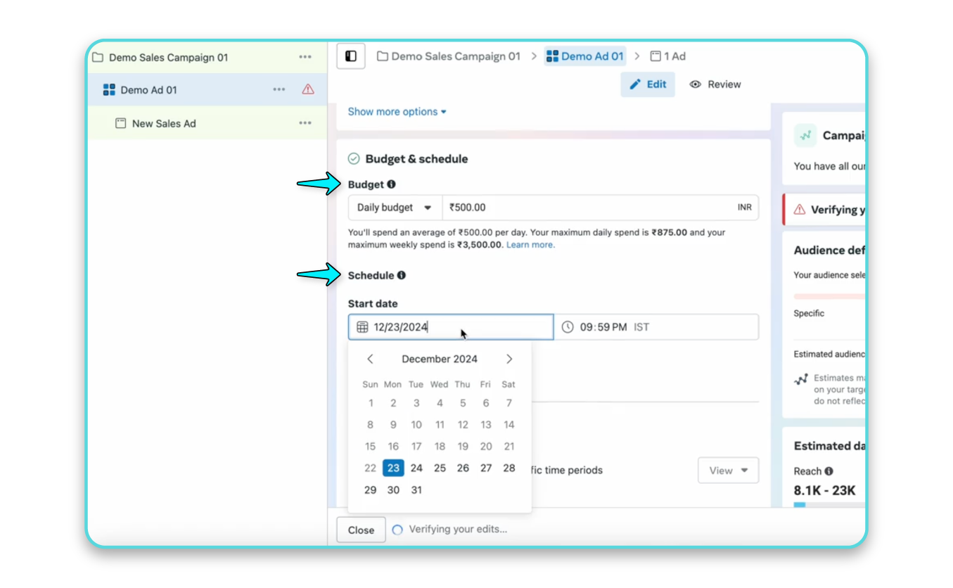Select December 30 in calendar
Image resolution: width=953 pixels, height=588 pixels.
pyautogui.click(x=393, y=490)
